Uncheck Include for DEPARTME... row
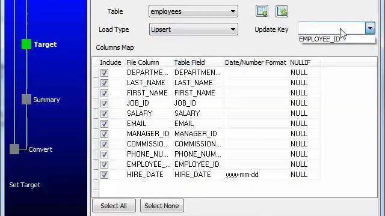The width and height of the screenshot is (385, 216). 104,73
